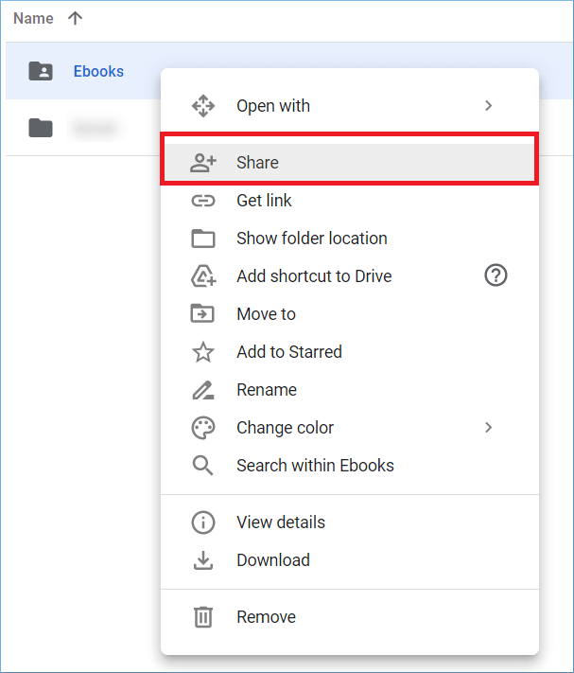Select Remove in the context menu

point(349,617)
